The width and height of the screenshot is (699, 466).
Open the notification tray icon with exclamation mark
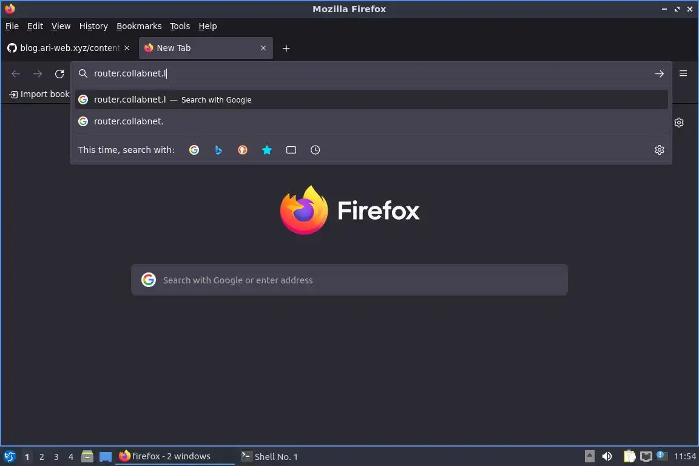click(x=662, y=456)
